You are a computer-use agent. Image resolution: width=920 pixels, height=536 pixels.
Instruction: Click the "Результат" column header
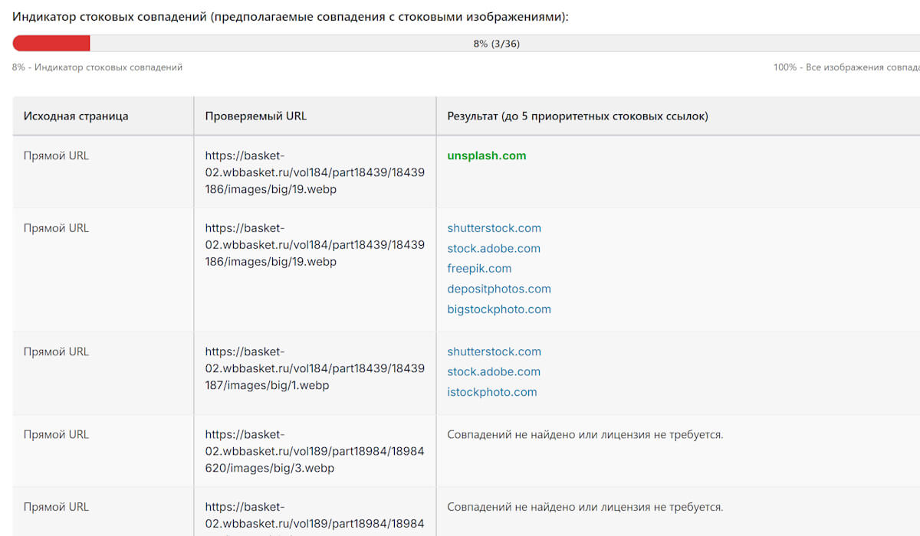[x=577, y=116]
